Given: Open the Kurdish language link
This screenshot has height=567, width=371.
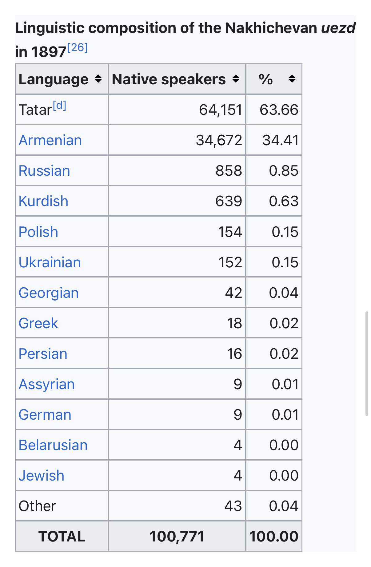Looking at the screenshot, I should 43,201.
